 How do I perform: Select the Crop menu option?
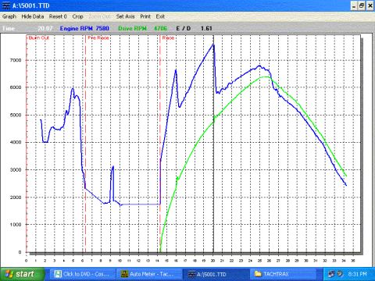tap(77, 16)
